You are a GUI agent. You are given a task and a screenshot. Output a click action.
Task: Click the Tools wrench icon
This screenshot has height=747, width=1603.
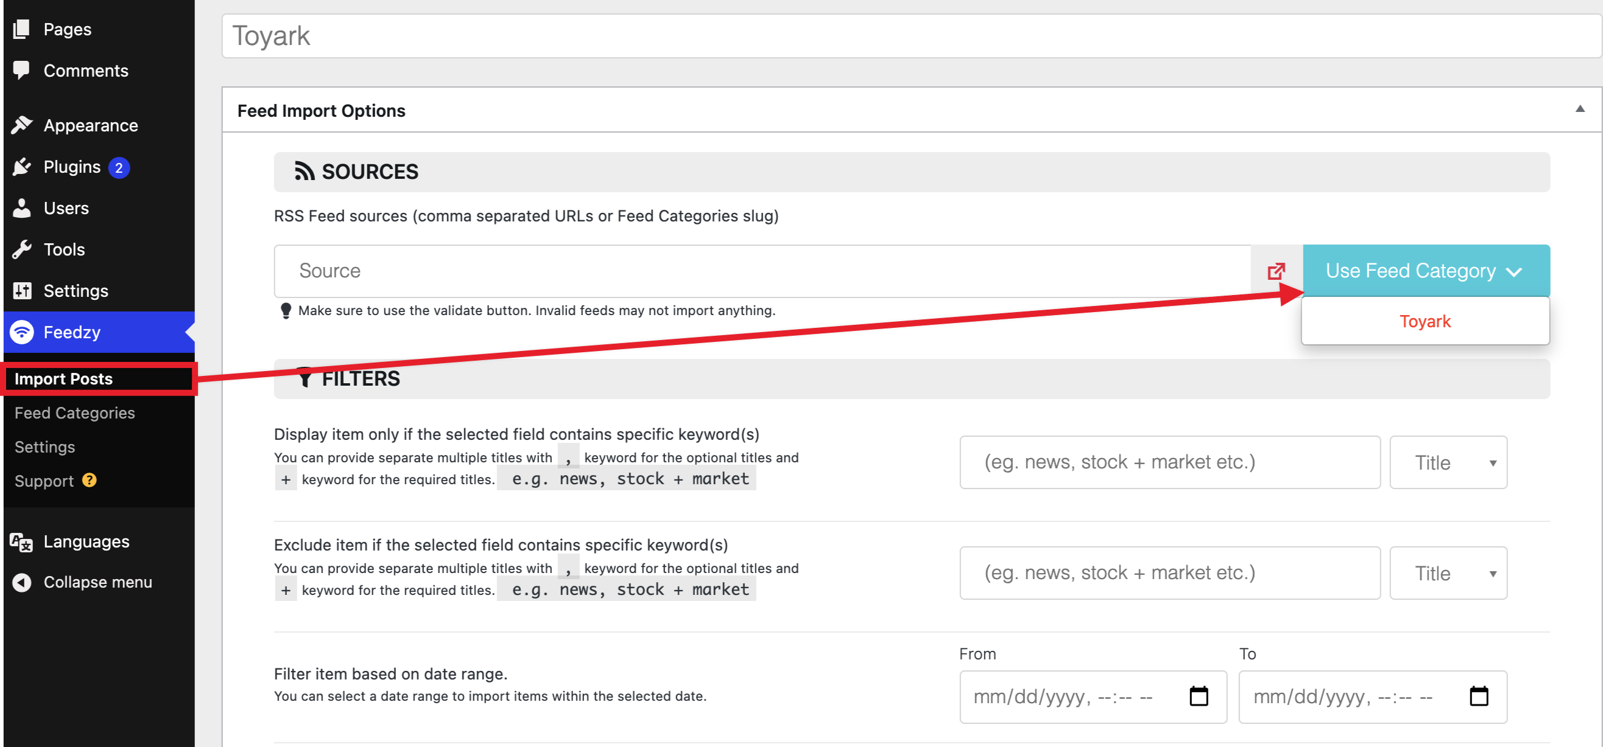[x=22, y=249]
